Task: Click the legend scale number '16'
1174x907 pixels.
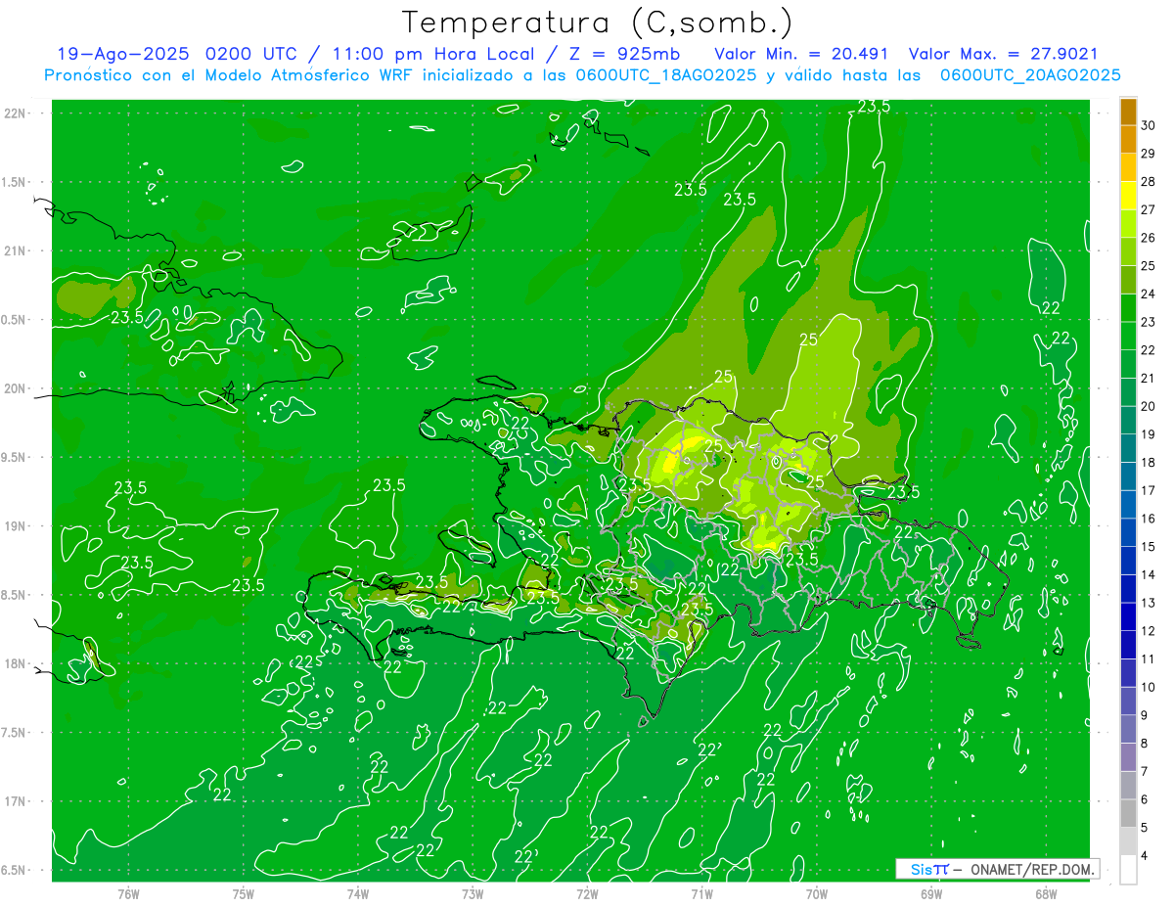Action: [x=1149, y=519]
